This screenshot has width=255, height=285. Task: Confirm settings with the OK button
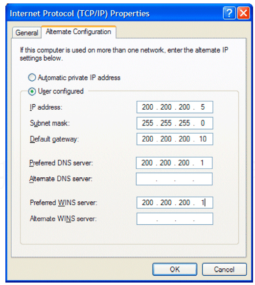coord(175,269)
